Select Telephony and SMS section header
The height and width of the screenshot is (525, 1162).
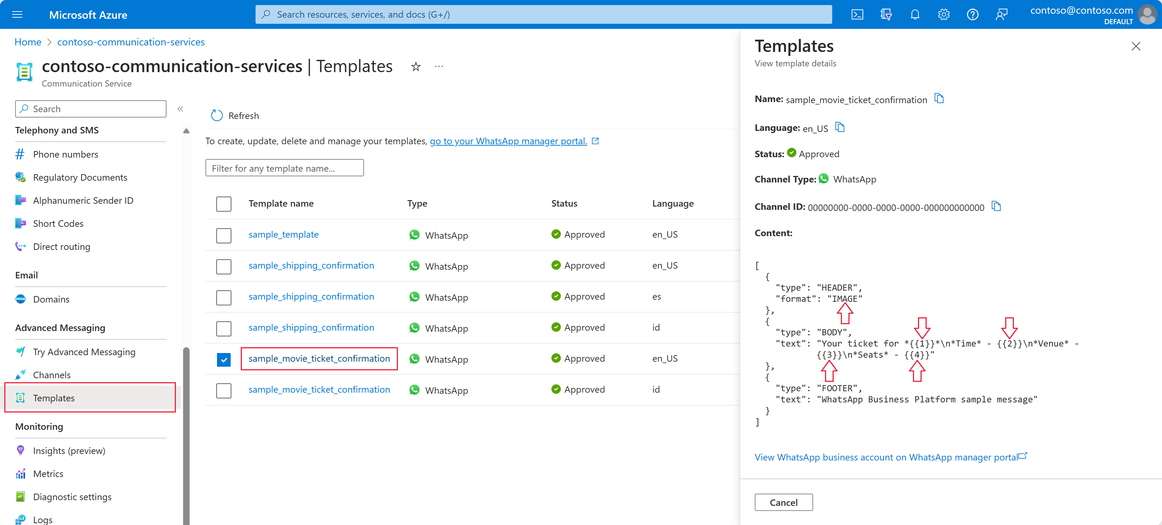pyautogui.click(x=58, y=131)
